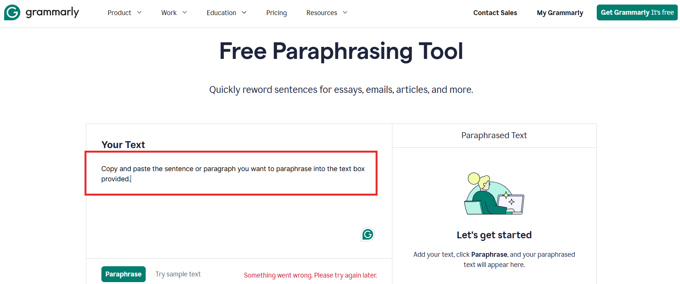Screen dimensions: 680x284
Task: Open the Resources chevron arrow
Action: 345,12
